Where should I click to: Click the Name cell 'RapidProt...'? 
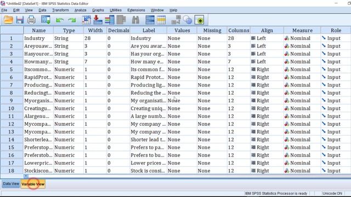click(x=39, y=77)
